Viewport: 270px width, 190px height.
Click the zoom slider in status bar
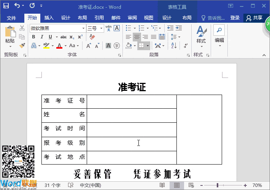tap(217, 185)
